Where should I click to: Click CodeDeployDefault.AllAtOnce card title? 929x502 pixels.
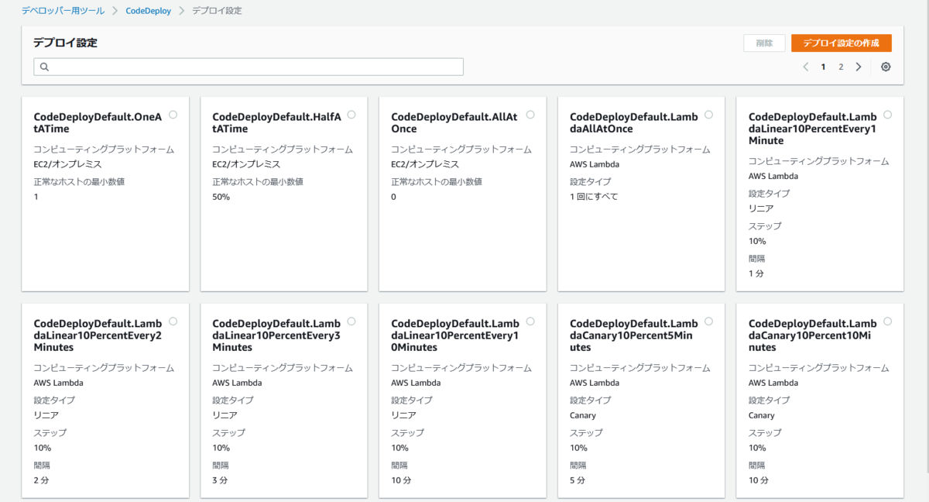tap(454, 122)
